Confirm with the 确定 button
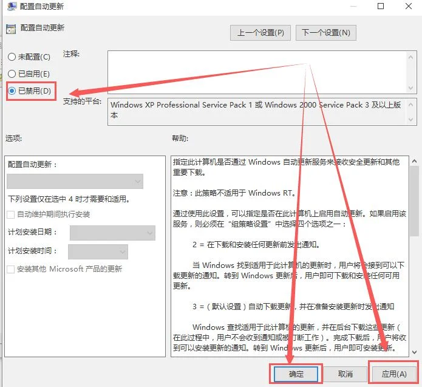Image resolution: width=422 pixels, height=387 pixels. click(x=296, y=374)
